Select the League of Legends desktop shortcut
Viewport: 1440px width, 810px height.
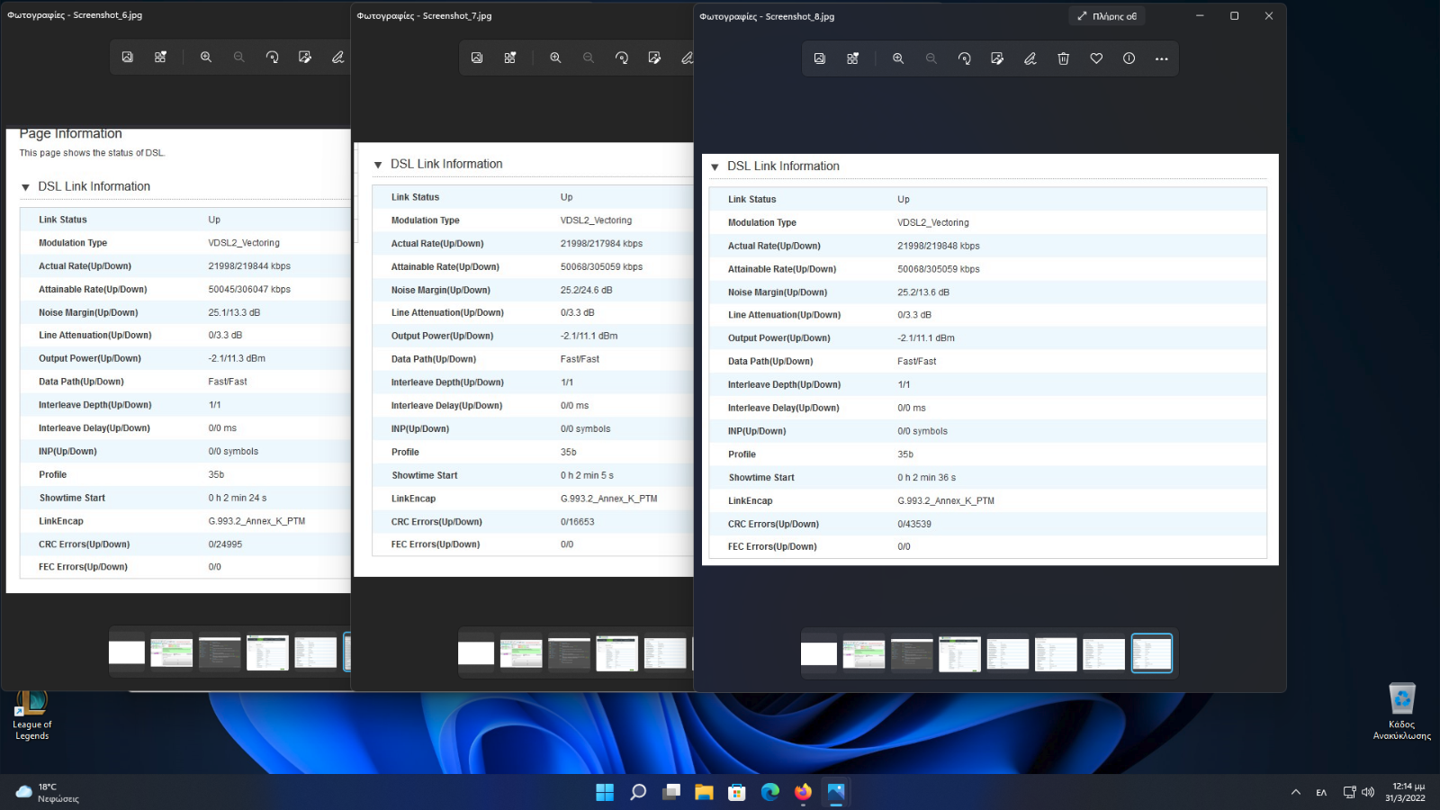coord(31,715)
